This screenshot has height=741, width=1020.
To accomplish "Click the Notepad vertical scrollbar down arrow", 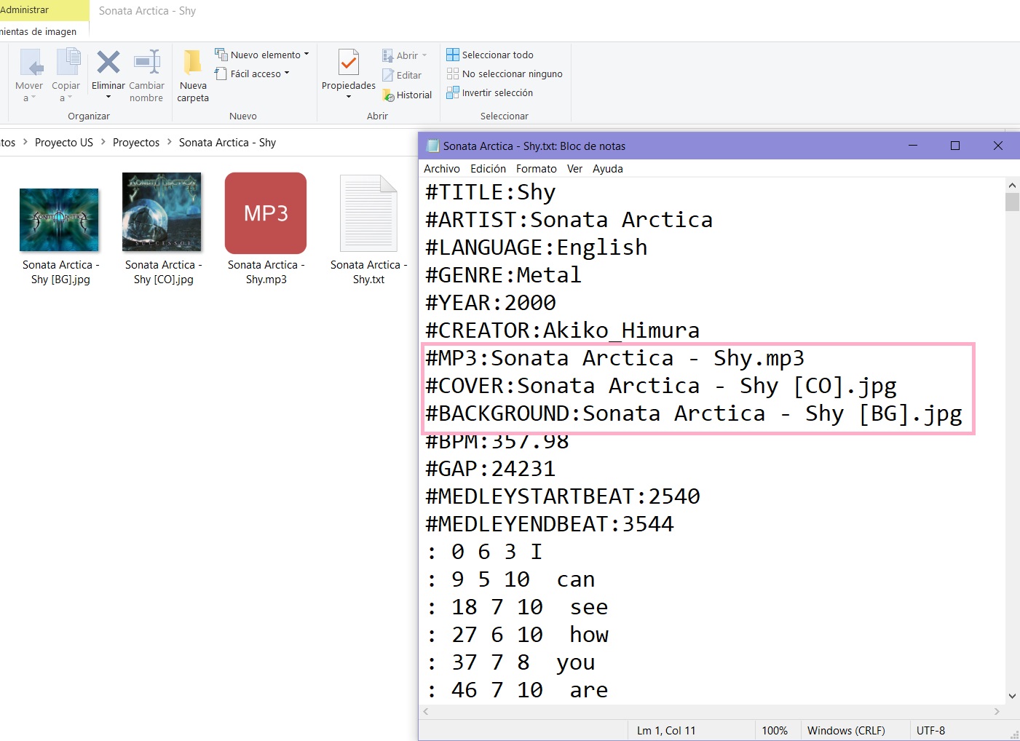I will (1012, 696).
